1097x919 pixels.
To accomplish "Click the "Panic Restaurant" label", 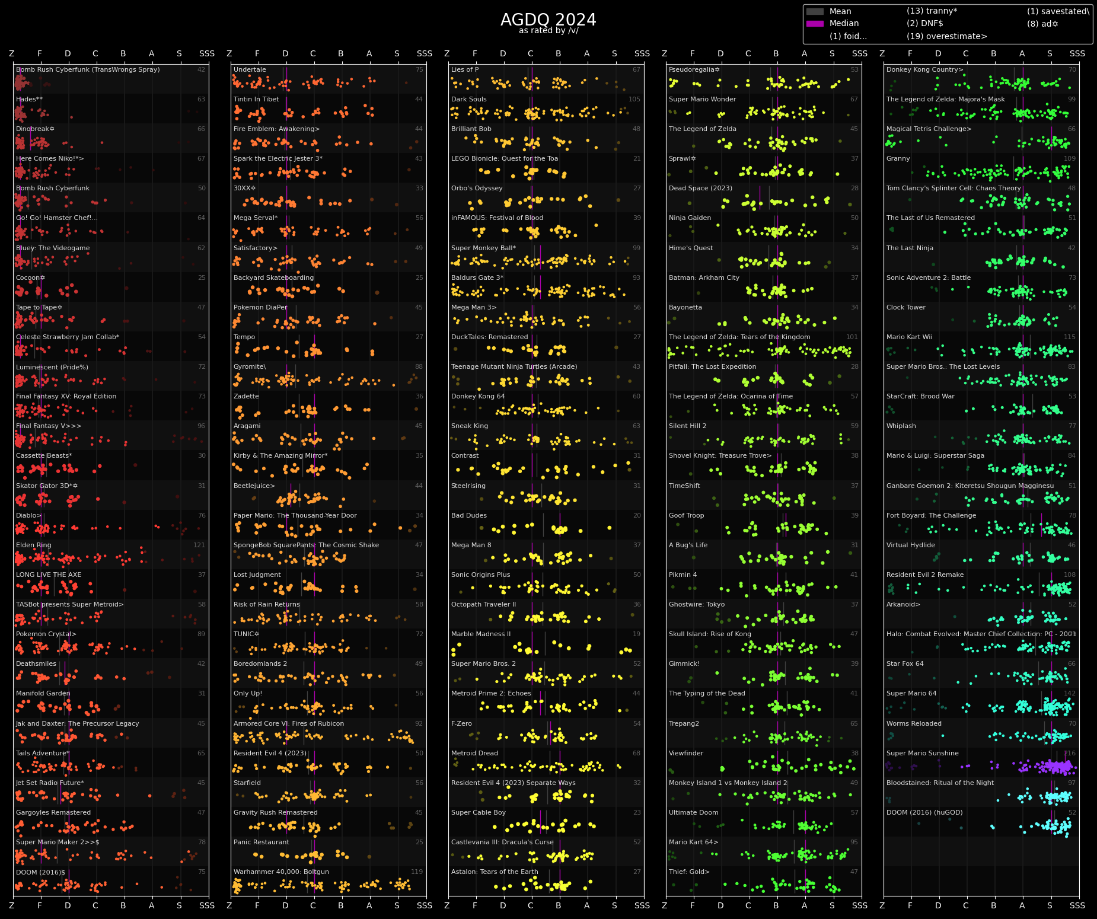I will point(262,843).
